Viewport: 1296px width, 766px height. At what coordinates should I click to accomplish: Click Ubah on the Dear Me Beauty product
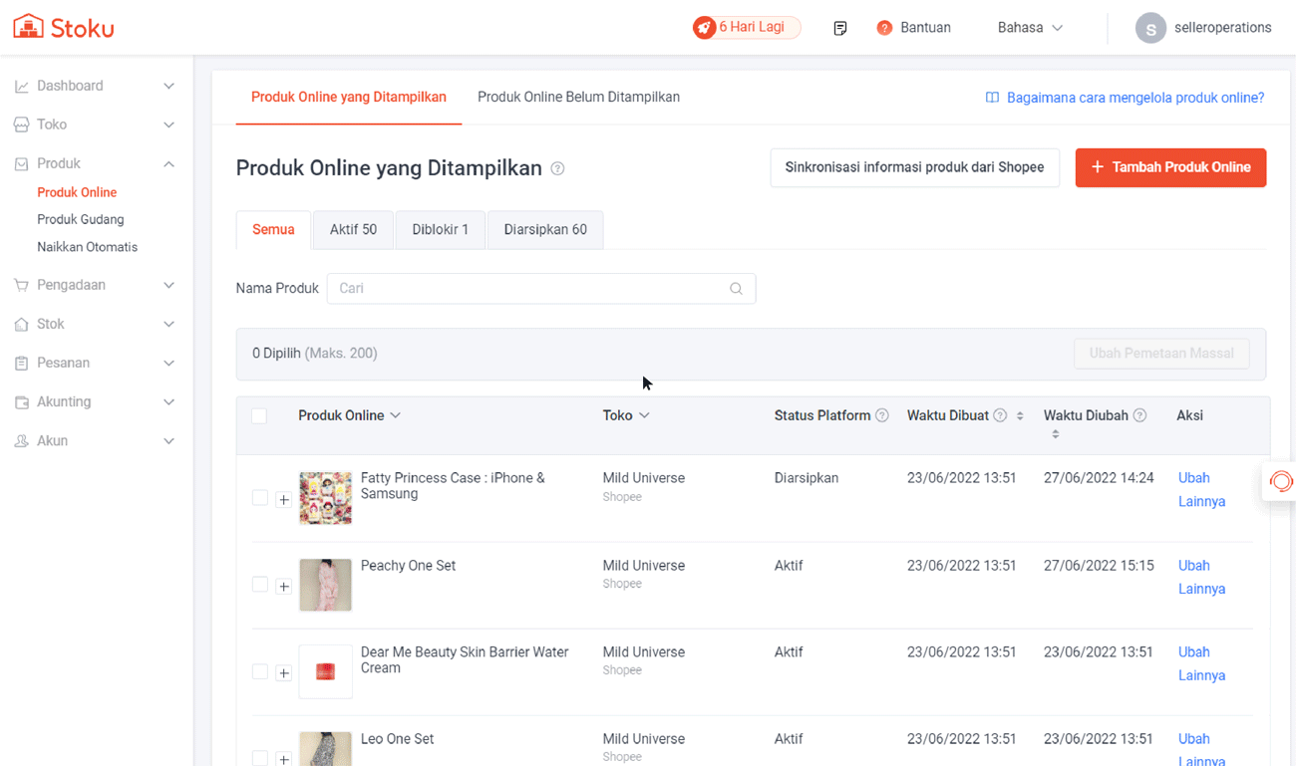point(1193,651)
